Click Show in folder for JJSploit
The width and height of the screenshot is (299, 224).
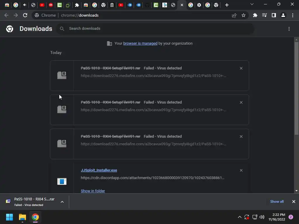[x=93, y=191]
